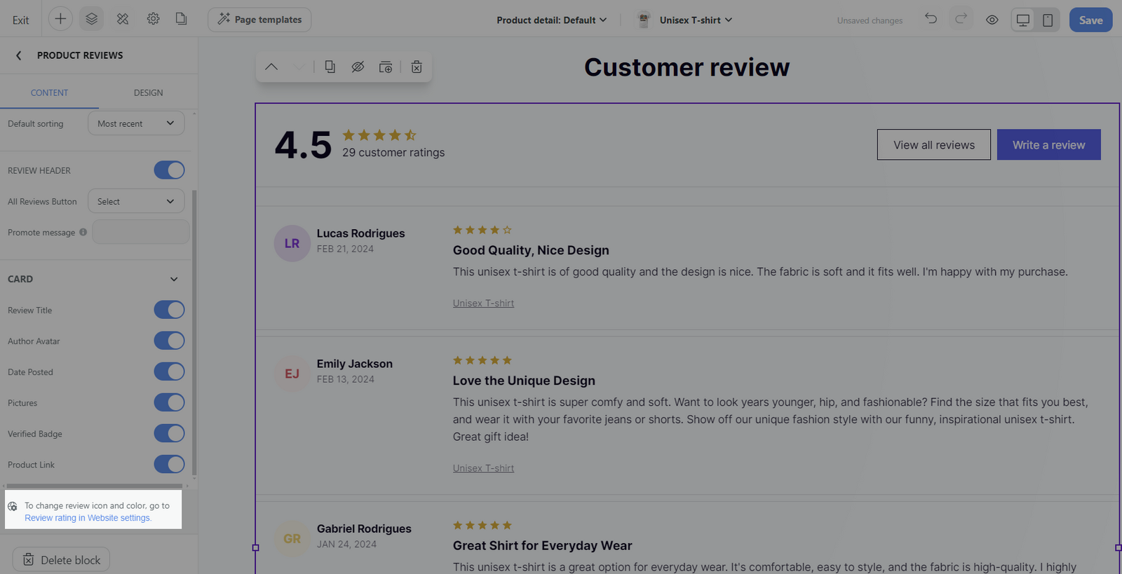
Task: Toggle the Verified Badge switch
Action: pos(169,433)
